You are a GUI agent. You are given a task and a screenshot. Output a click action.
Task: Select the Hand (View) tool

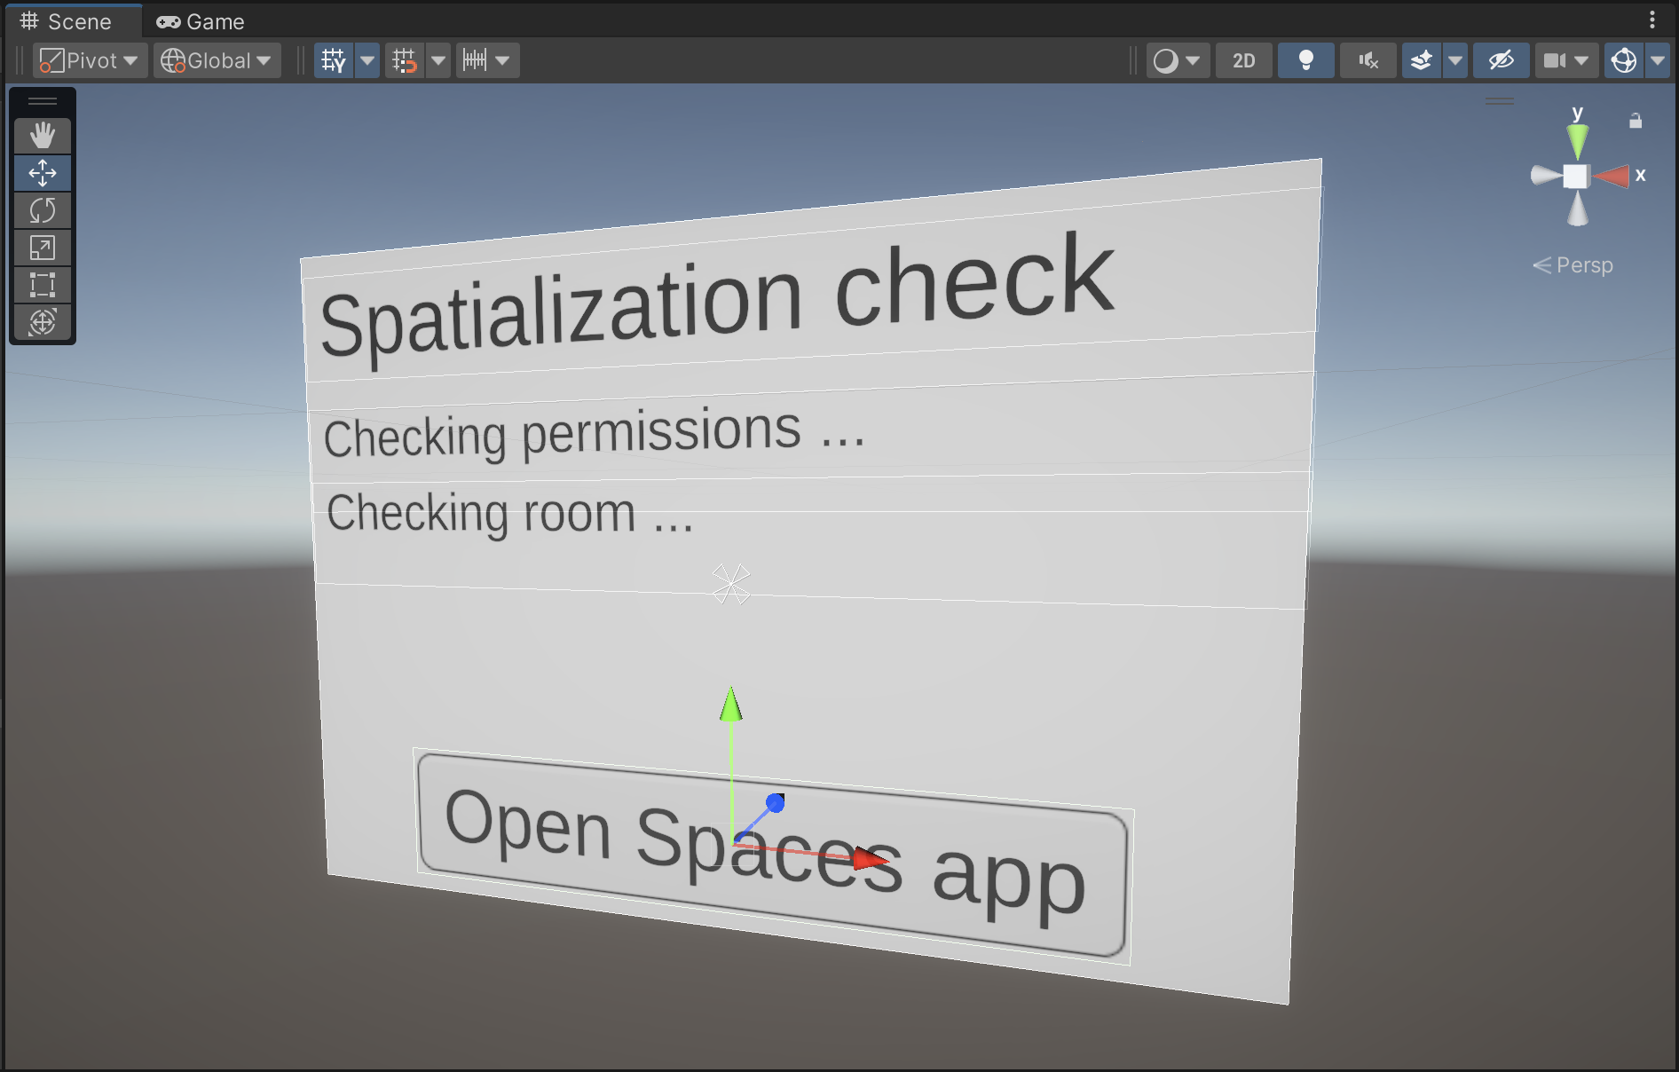pos(43,136)
